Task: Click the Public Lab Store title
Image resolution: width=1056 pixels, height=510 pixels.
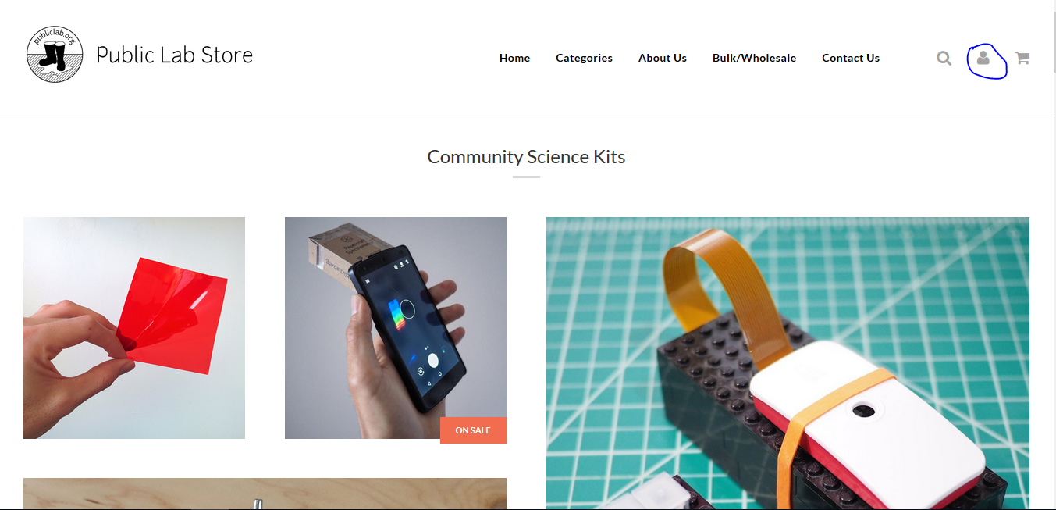Action: 175,55
